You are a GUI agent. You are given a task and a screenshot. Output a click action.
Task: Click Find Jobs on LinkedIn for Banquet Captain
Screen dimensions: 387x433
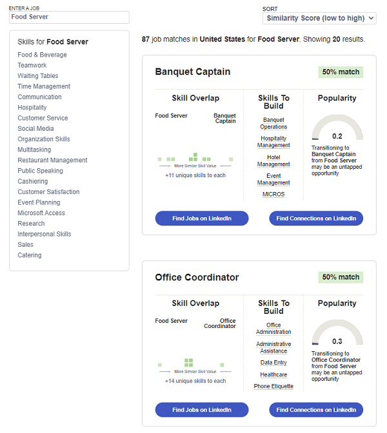pos(202,218)
